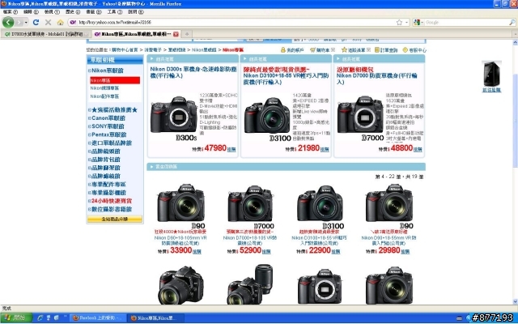This screenshot has height=324, width=518.
Task: Click the 消費電子 breadcrumb link
Action: pos(153,50)
